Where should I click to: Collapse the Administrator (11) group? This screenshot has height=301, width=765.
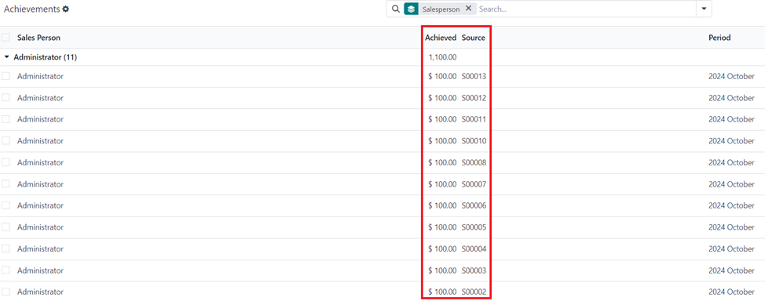(x=7, y=57)
